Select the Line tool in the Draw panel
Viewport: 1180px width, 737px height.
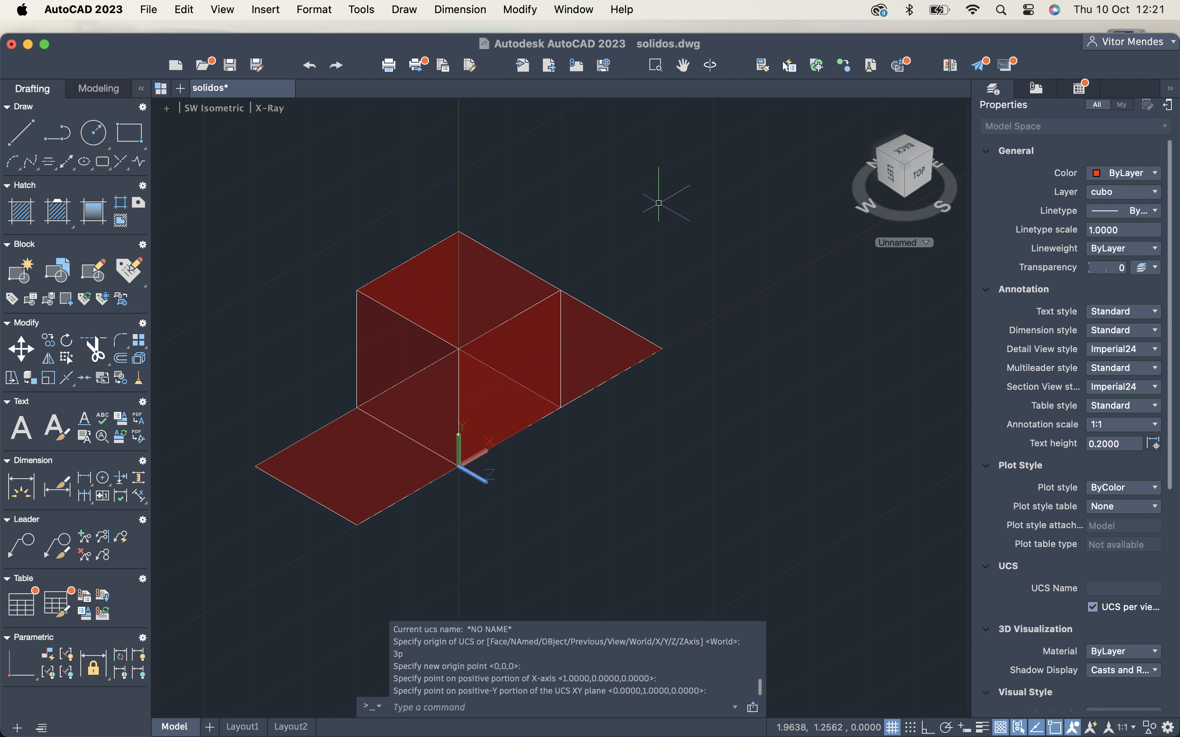click(21, 132)
